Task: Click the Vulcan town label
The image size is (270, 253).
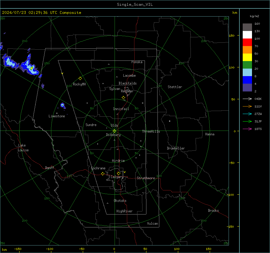Action: [152, 224]
